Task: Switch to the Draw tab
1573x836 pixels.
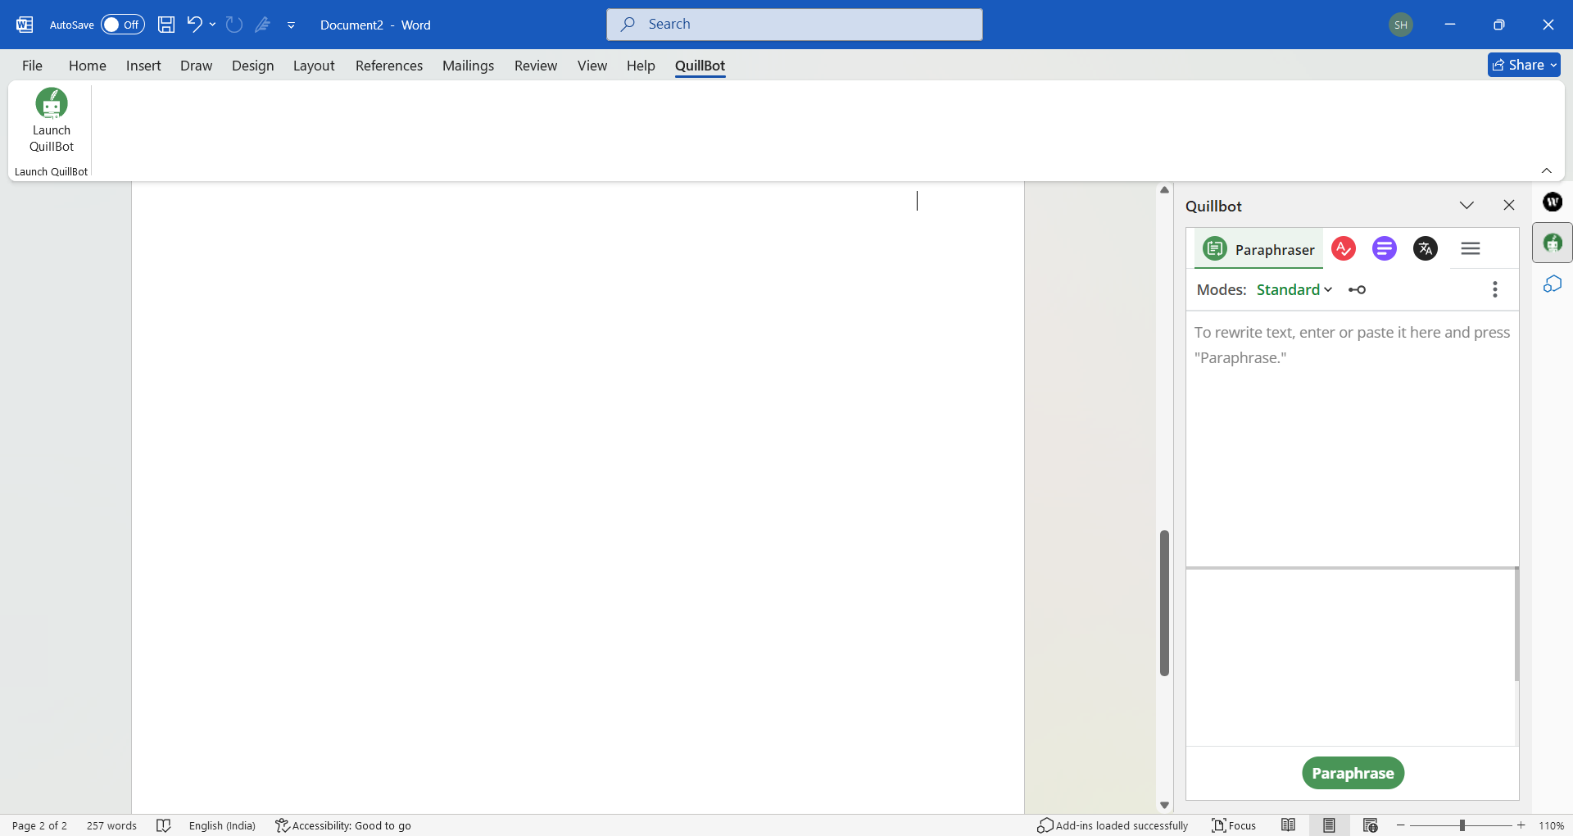Action: point(196,66)
